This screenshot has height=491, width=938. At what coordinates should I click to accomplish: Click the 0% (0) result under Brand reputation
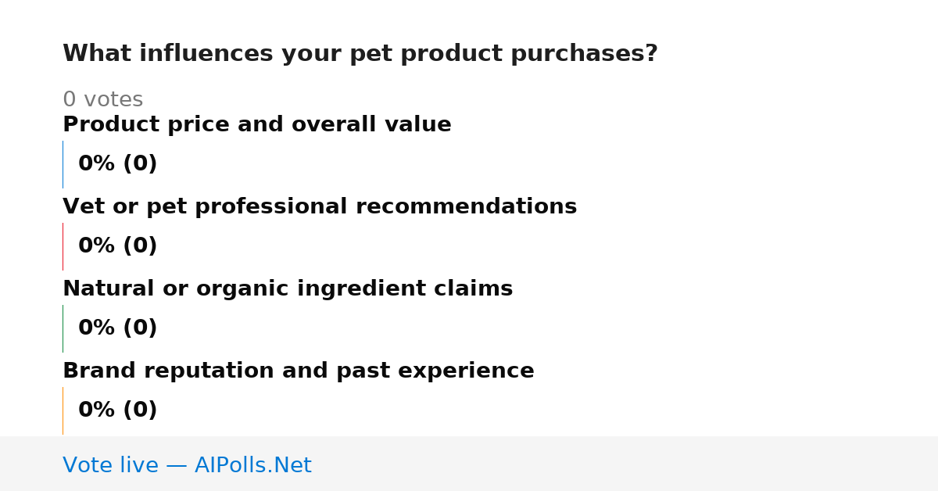pos(118,410)
